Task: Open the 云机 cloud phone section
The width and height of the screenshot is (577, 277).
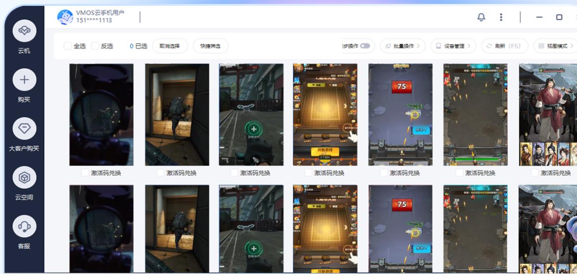Action: [24, 31]
